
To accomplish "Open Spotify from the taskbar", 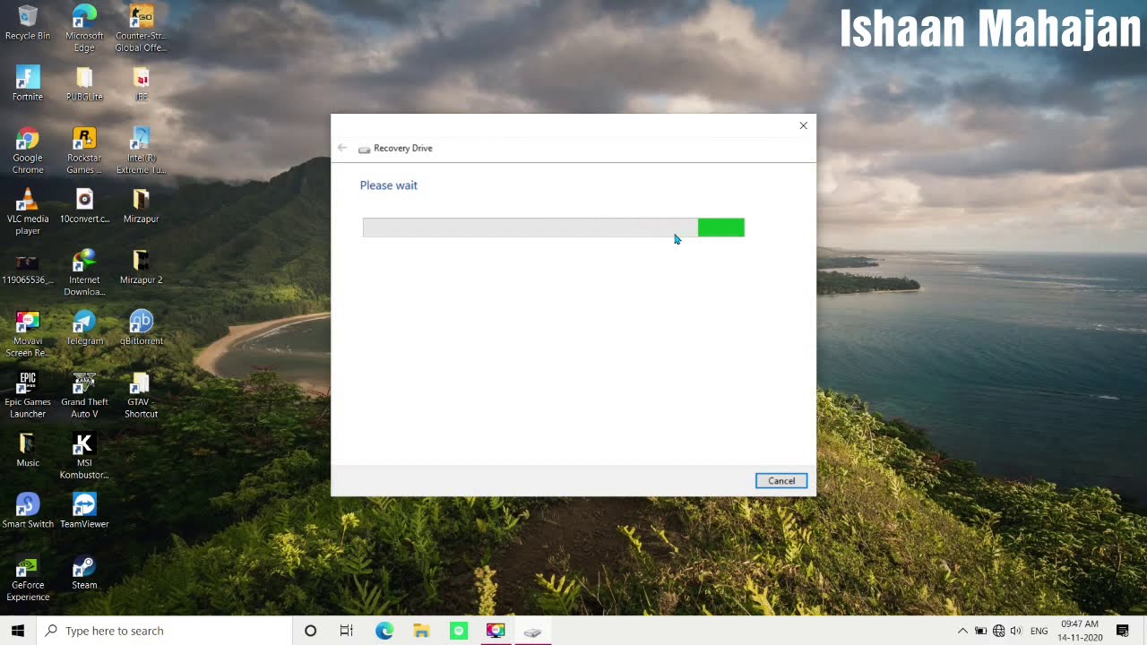I will [x=459, y=631].
